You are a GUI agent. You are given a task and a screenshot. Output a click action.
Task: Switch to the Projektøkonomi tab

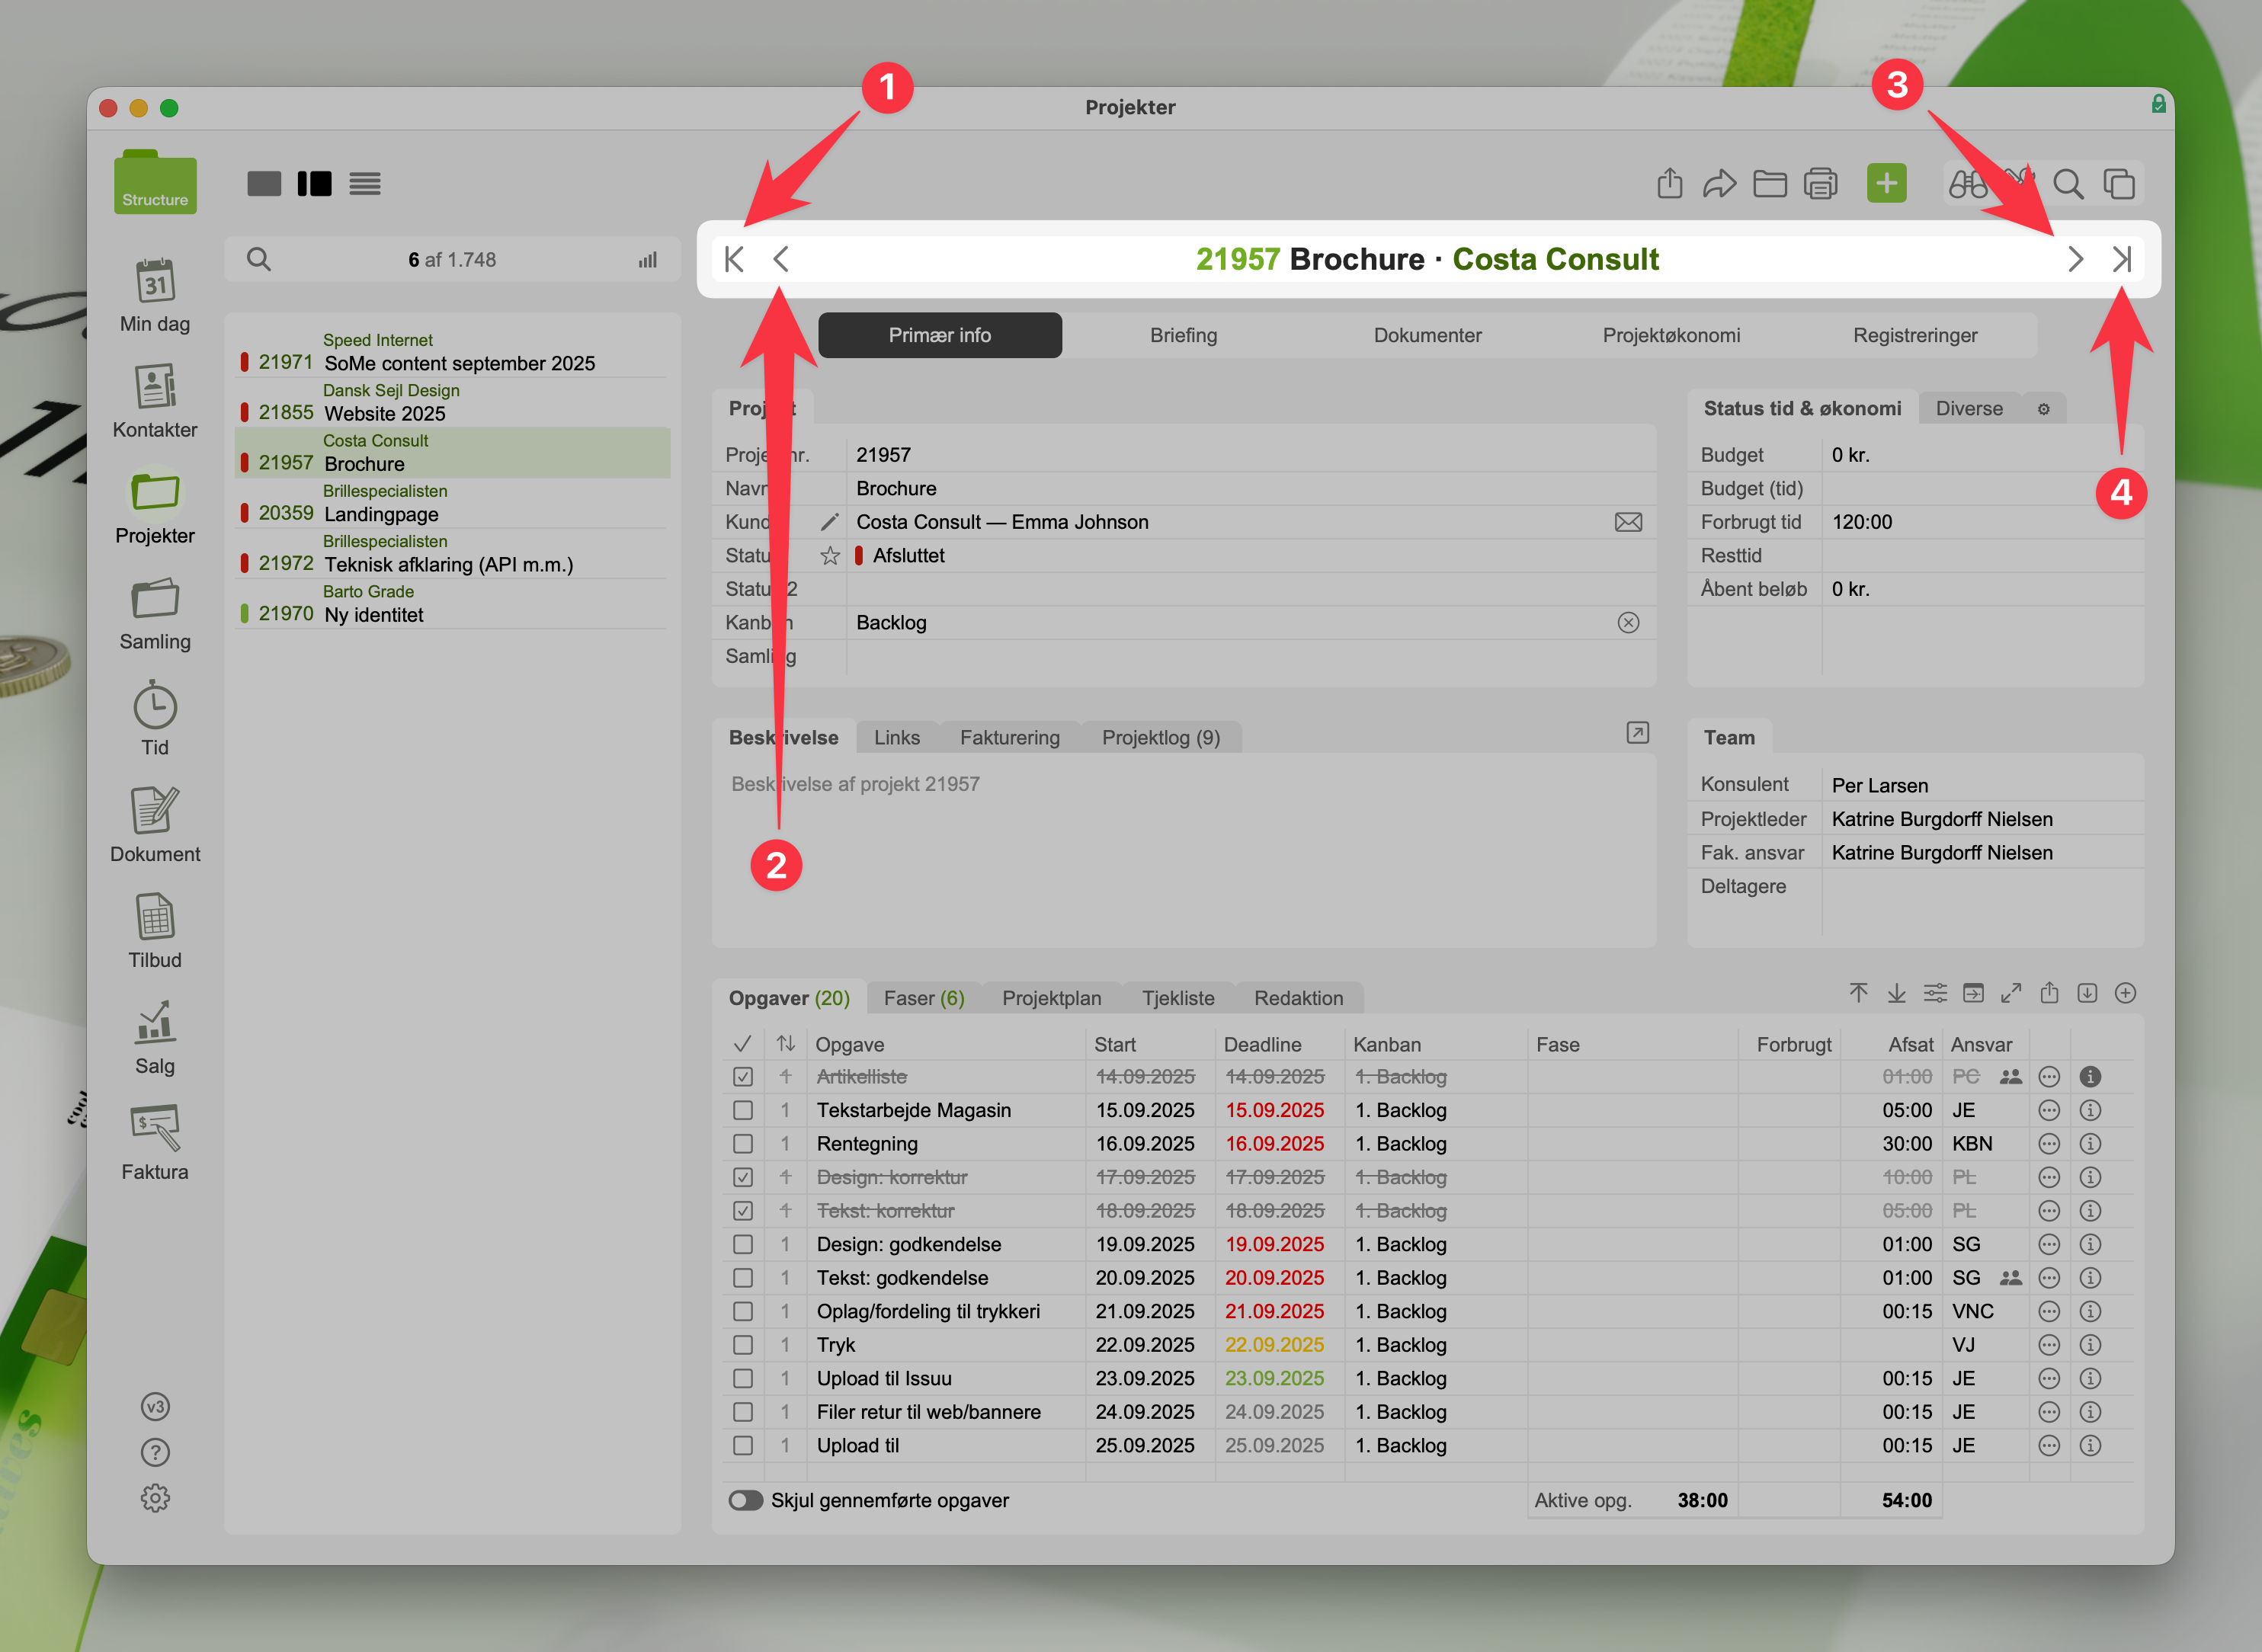tap(1671, 335)
